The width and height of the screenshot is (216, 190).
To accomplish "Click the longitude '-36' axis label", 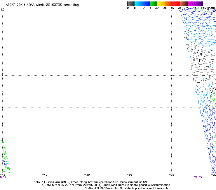I will pyautogui.click(x=129, y=175).
